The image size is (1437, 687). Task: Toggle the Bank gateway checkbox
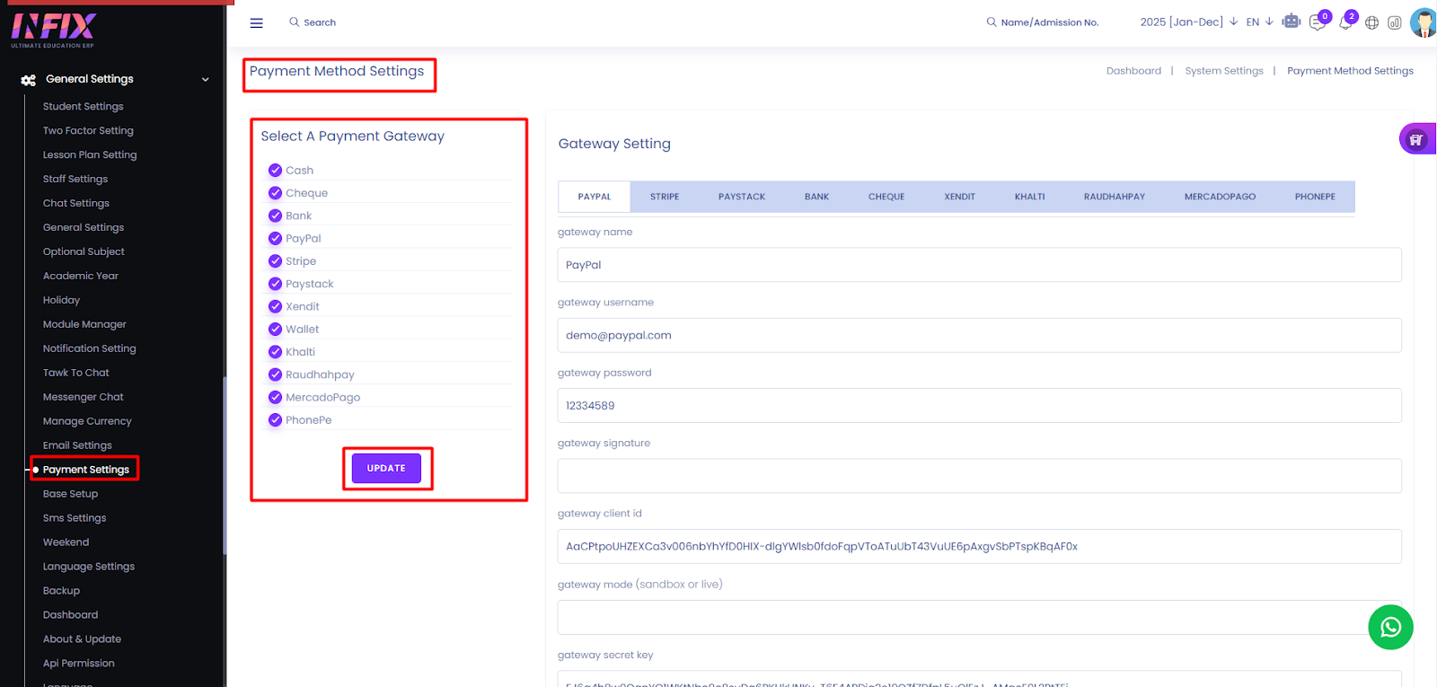pos(275,216)
